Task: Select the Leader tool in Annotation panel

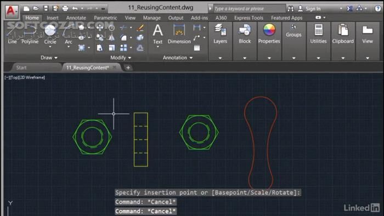Action: (x=196, y=38)
